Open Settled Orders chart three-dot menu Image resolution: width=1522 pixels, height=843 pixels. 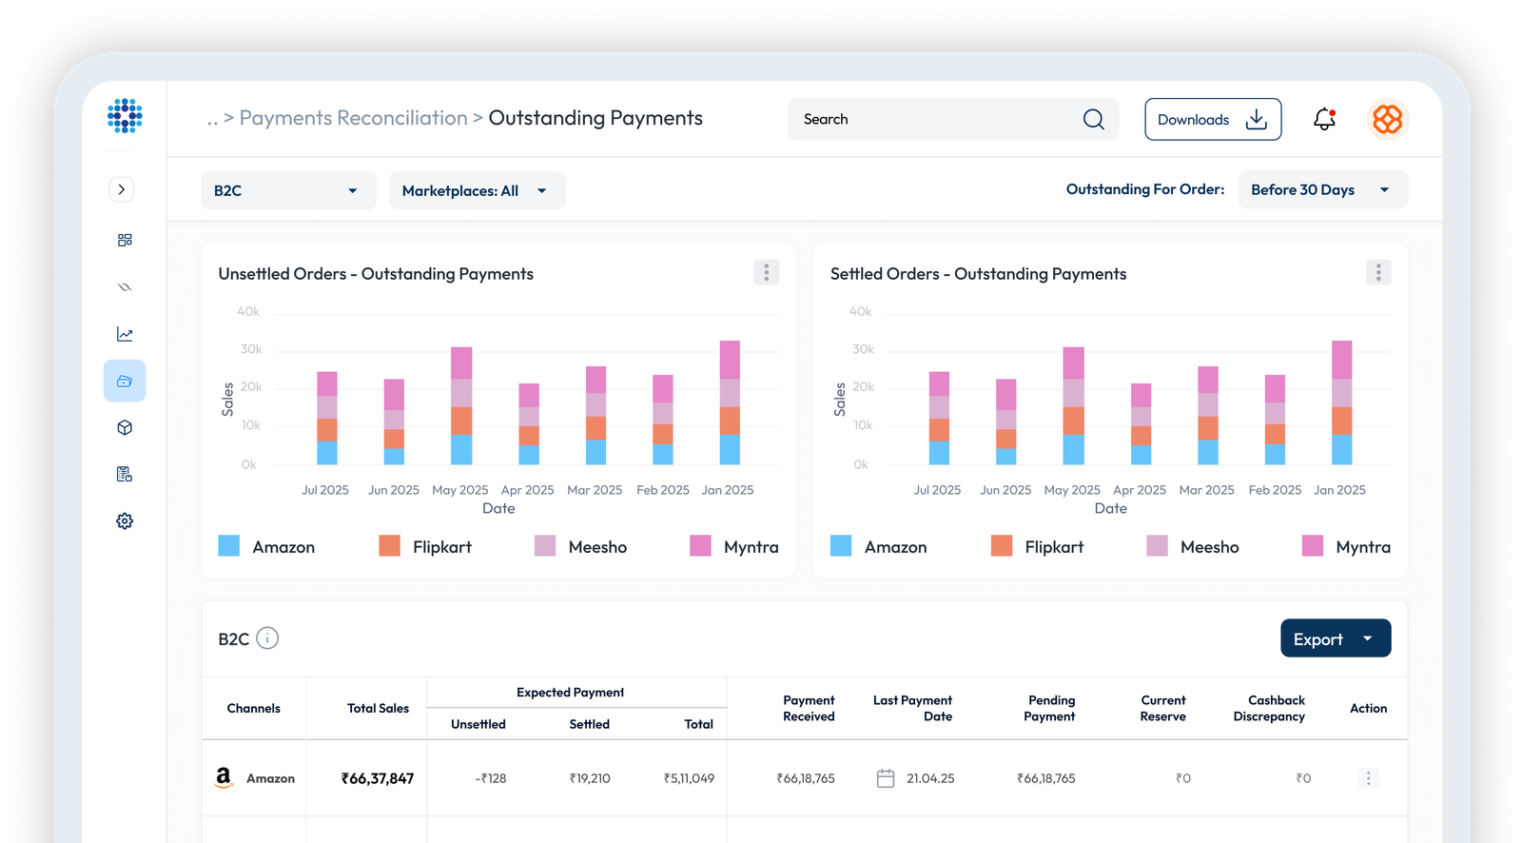1377,272
